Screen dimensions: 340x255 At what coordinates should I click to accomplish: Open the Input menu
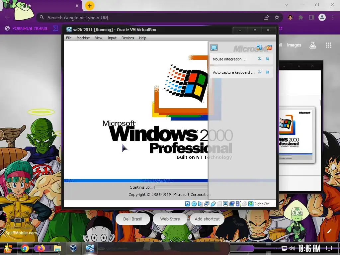coord(112,38)
